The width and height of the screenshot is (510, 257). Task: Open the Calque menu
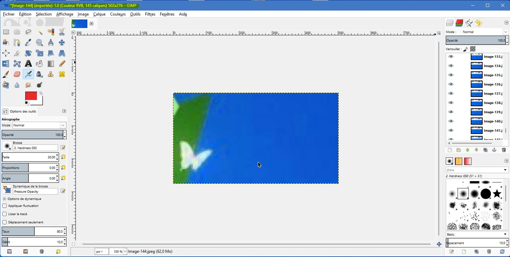click(x=99, y=14)
